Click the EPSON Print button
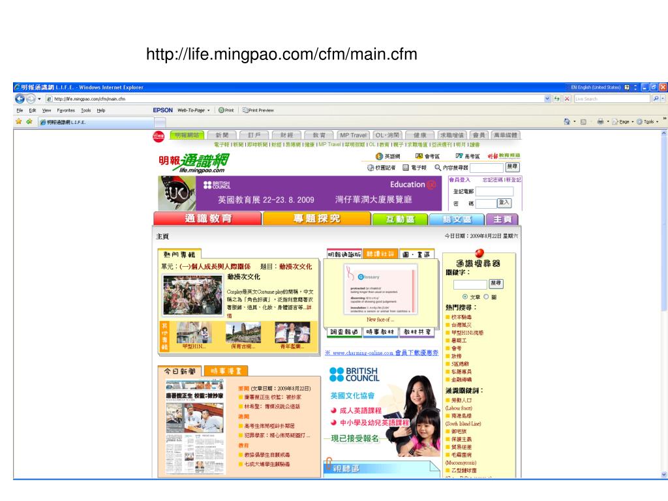 click(x=226, y=110)
